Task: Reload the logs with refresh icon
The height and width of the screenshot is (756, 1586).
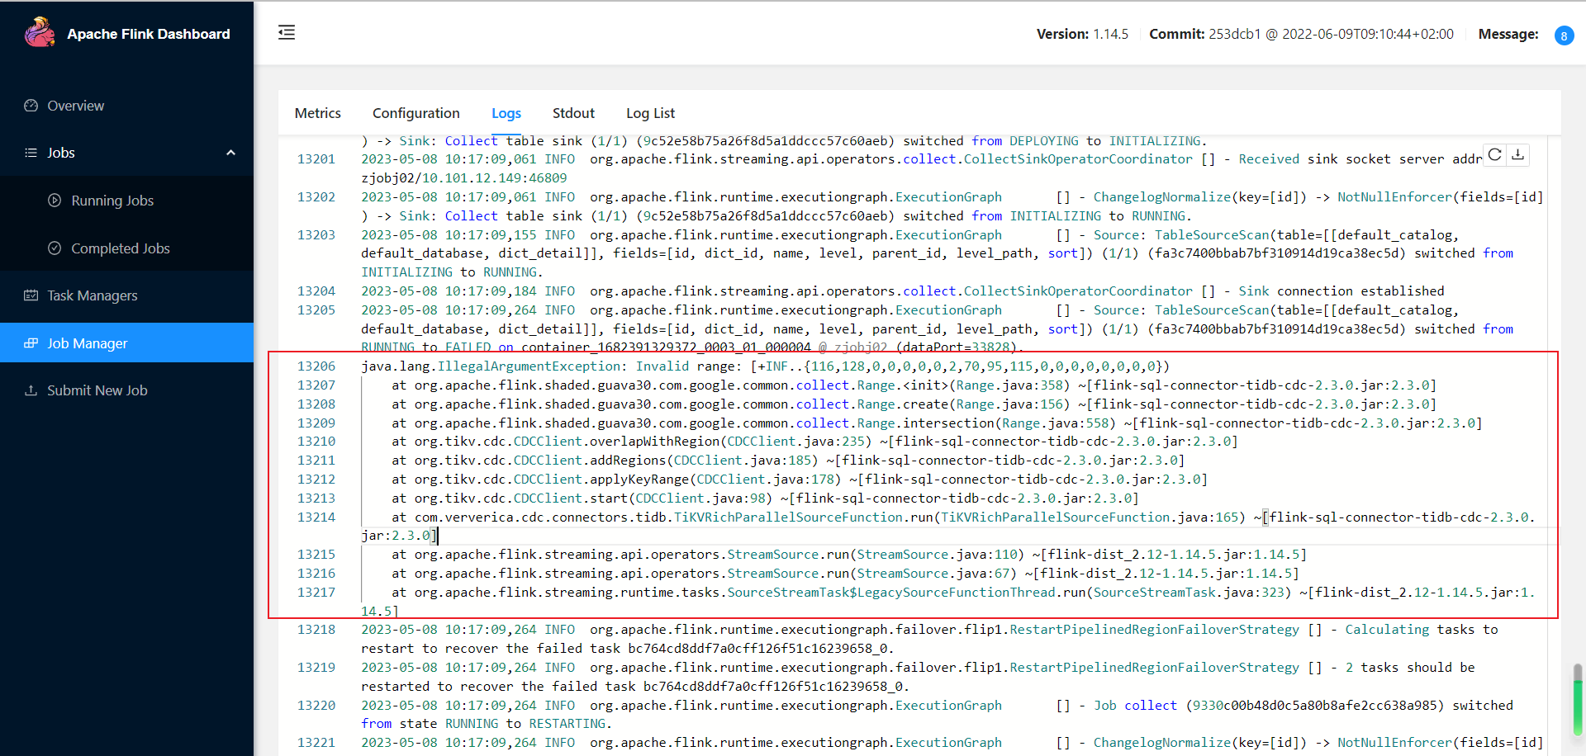Action: [x=1495, y=154]
